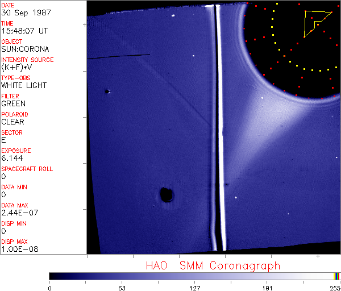
Task: Click the TYPE-OBS label
Action: [x=16, y=78]
